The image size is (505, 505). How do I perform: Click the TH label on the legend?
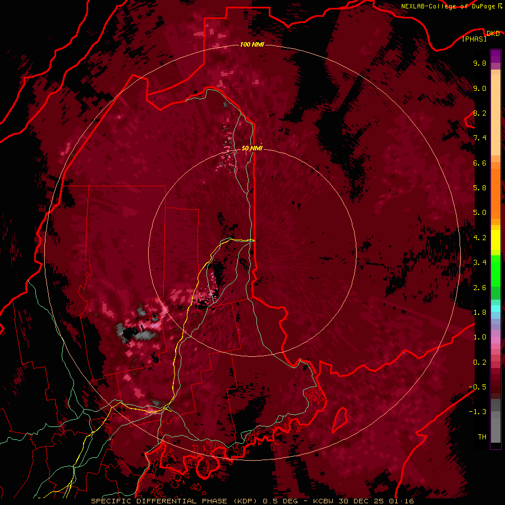click(x=482, y=437)
